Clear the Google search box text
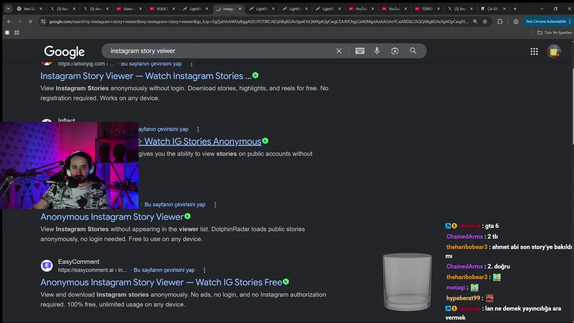The width and height of the screenshot is (574, 323). click(x=339, y=51)
